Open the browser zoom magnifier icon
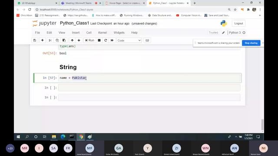The width and height of the screenshot is (278, 156). [x=229, y=10]
